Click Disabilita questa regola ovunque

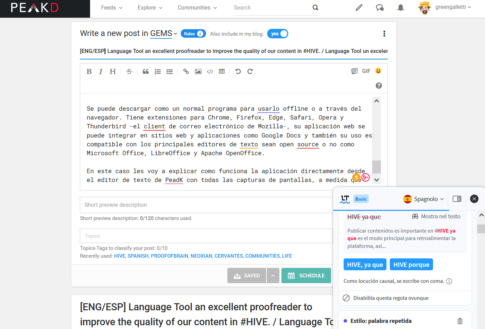pyautogui.click(x=385, y=298)
